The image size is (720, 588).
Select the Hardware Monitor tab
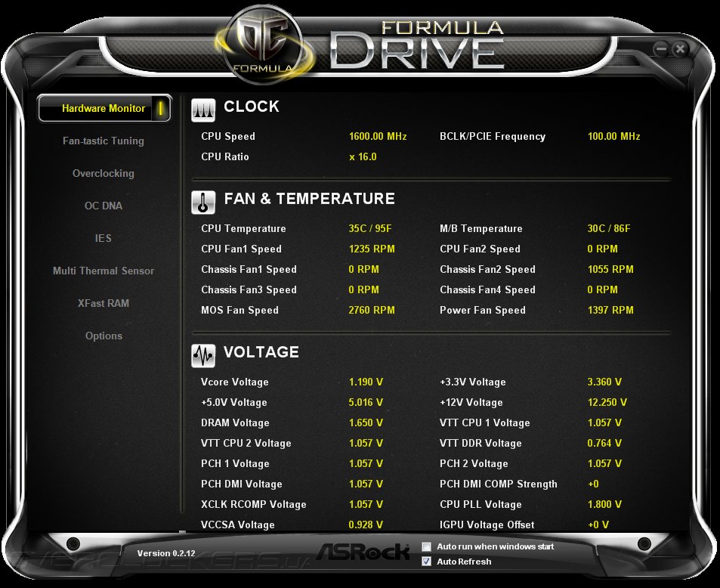(104, 108)
